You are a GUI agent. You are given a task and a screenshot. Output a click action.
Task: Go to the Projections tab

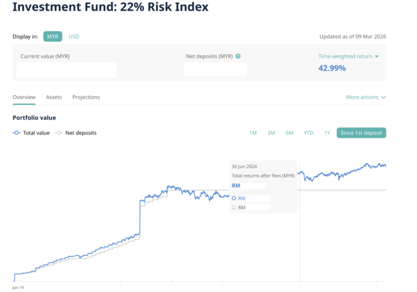[86, 97]
